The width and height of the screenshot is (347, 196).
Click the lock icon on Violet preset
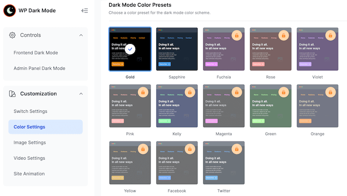coord(330,35)
